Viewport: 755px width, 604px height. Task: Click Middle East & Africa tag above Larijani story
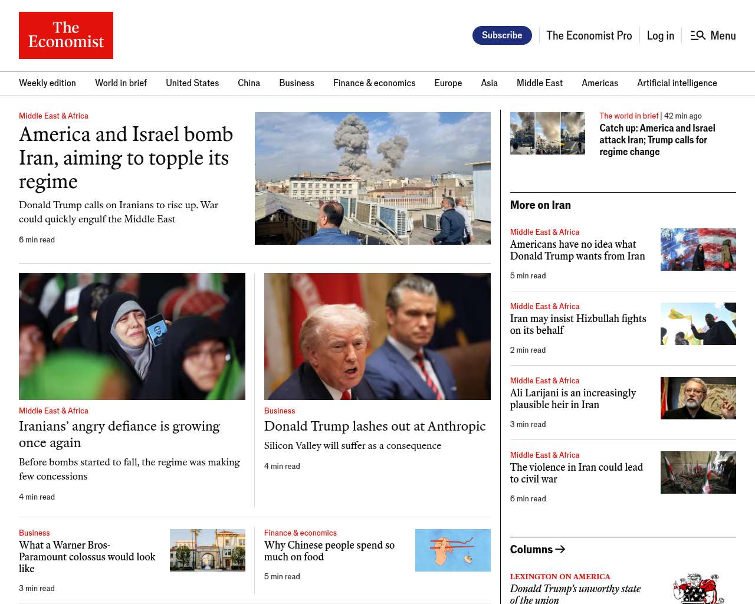coord(544,380)
